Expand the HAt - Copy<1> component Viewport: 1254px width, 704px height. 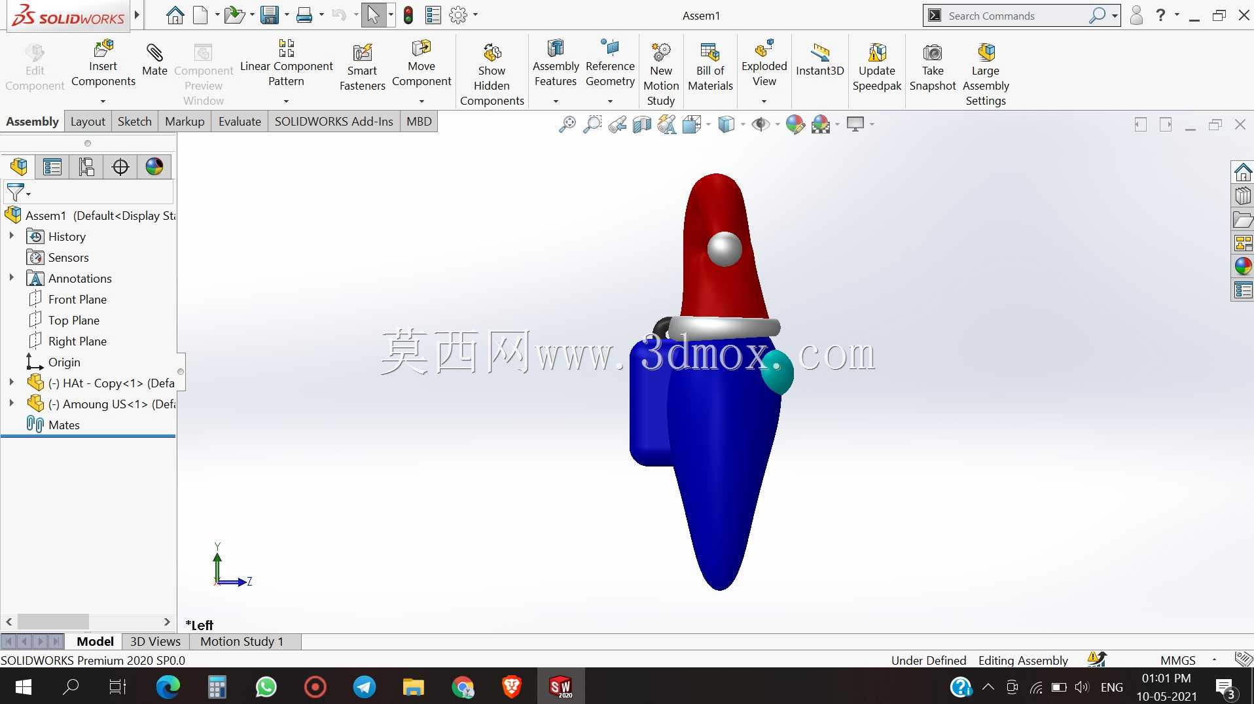[x=11, y=382]
